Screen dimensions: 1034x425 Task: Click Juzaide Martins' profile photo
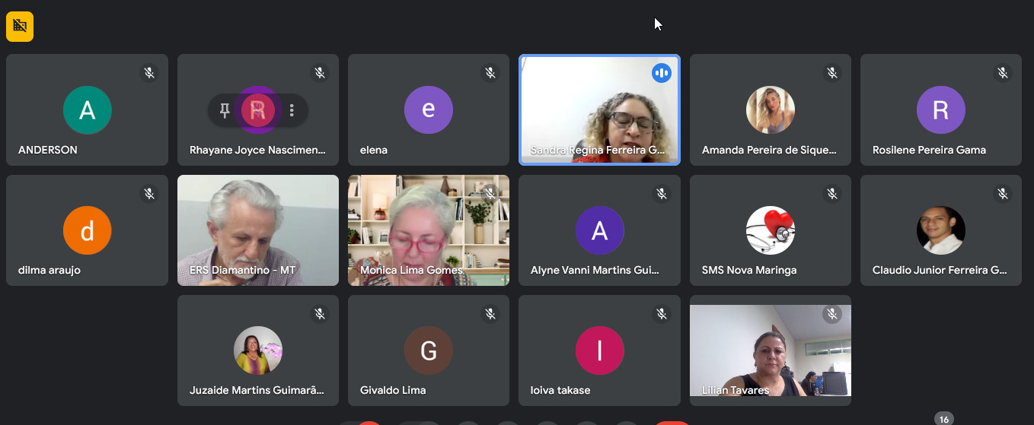[258, 350]
